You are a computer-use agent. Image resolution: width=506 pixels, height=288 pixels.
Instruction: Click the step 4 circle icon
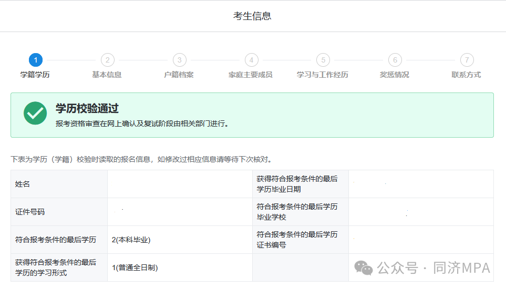tap(251, 60)
